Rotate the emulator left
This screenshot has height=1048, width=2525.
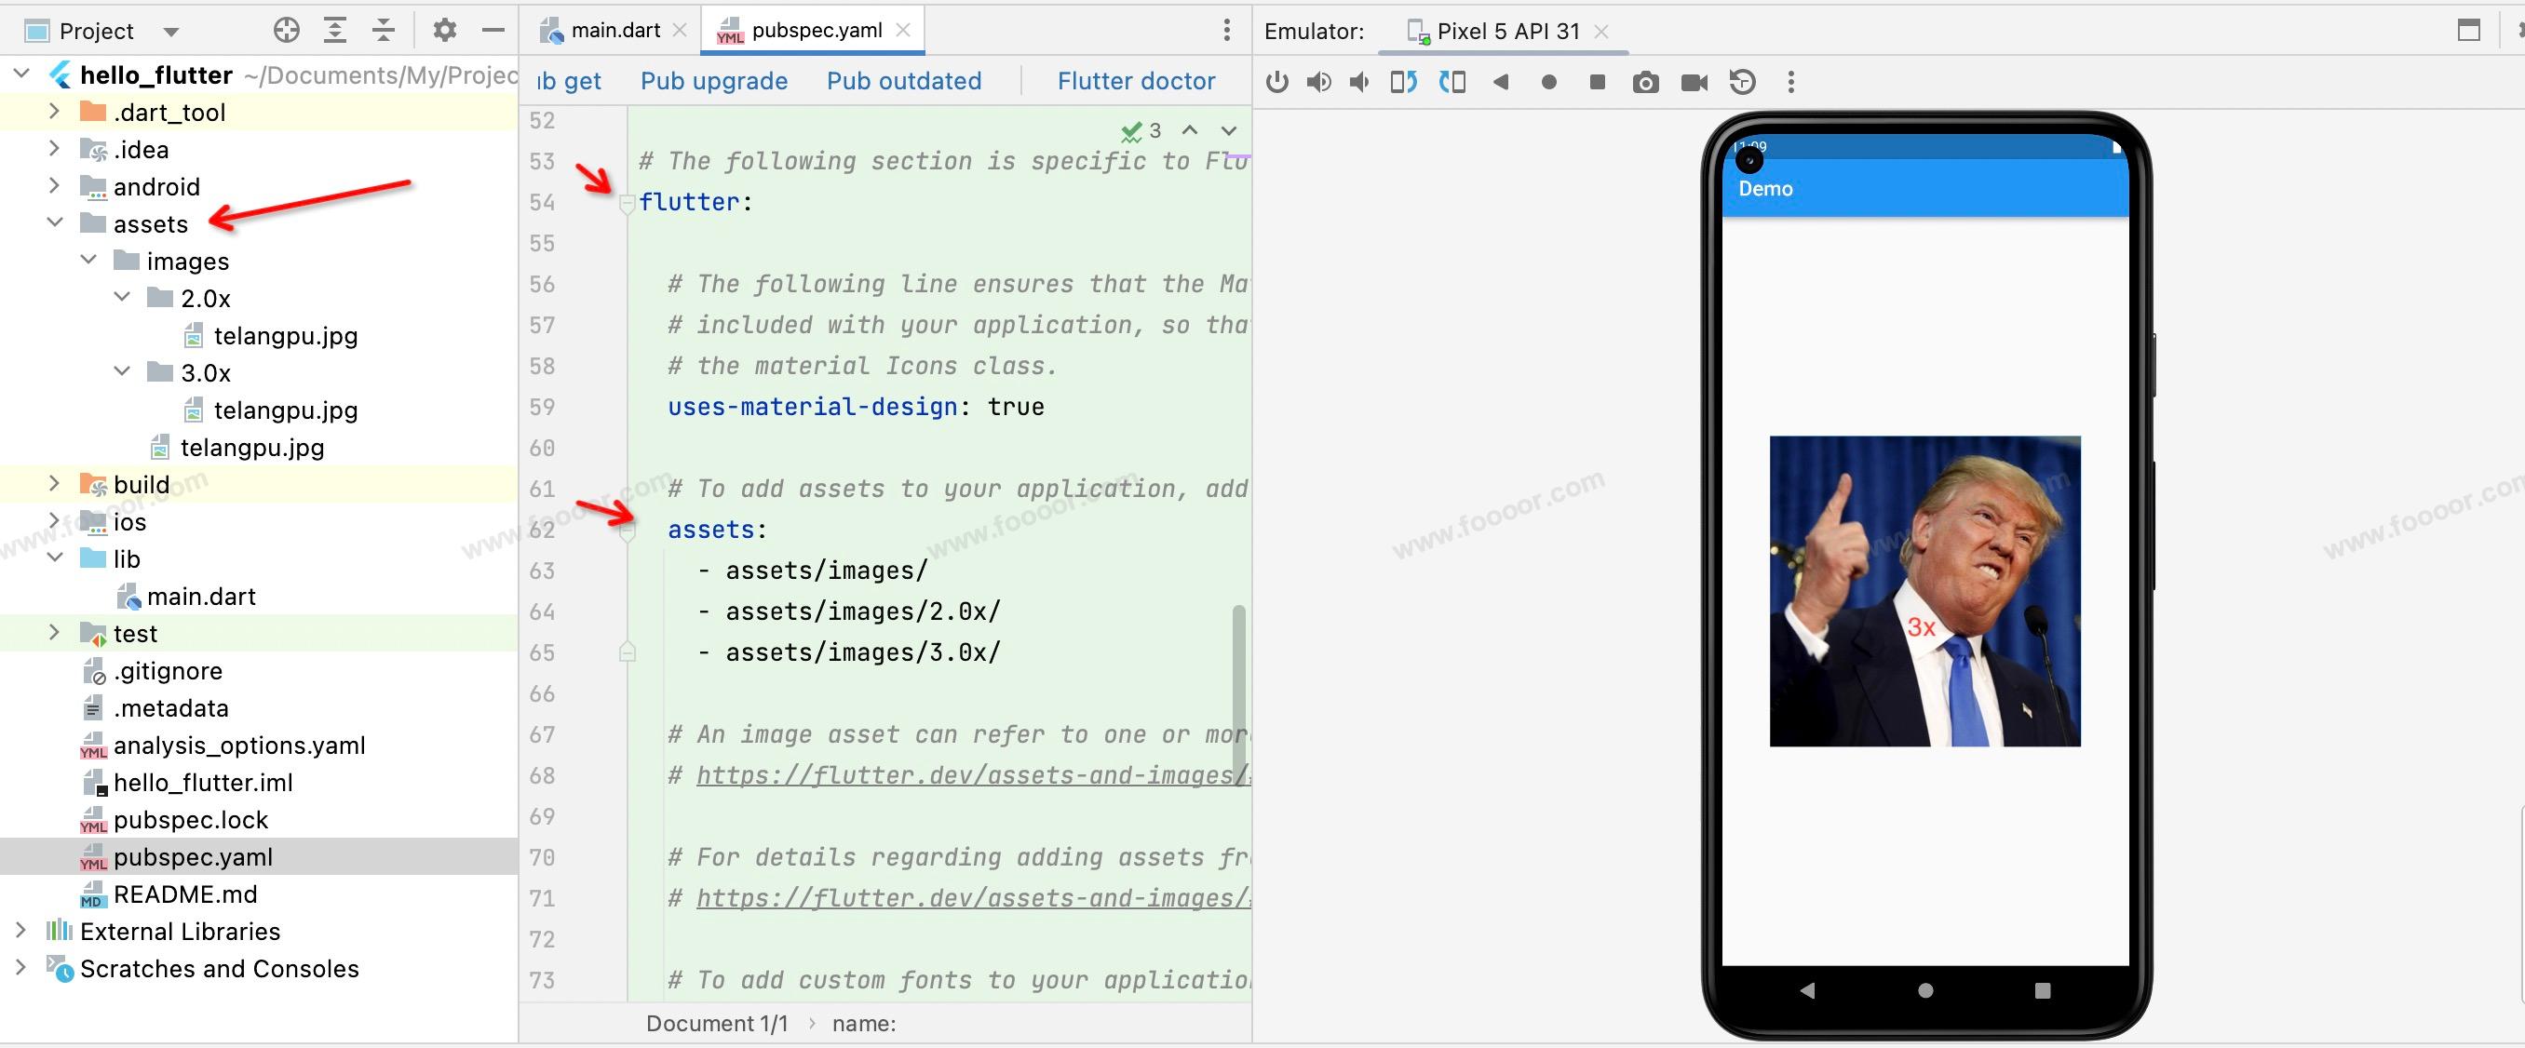point(1403,82)
